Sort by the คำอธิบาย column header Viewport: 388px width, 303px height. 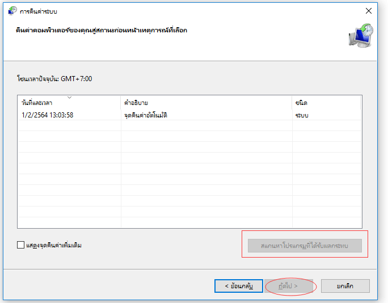(206, 103)
